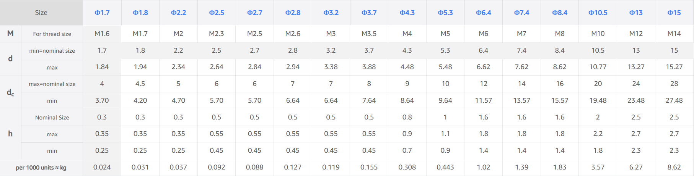This screenshot has height=176, width=694.
Task: Choose the Φ15 column header
Action: pyautogui.click(x=674, y=13)
